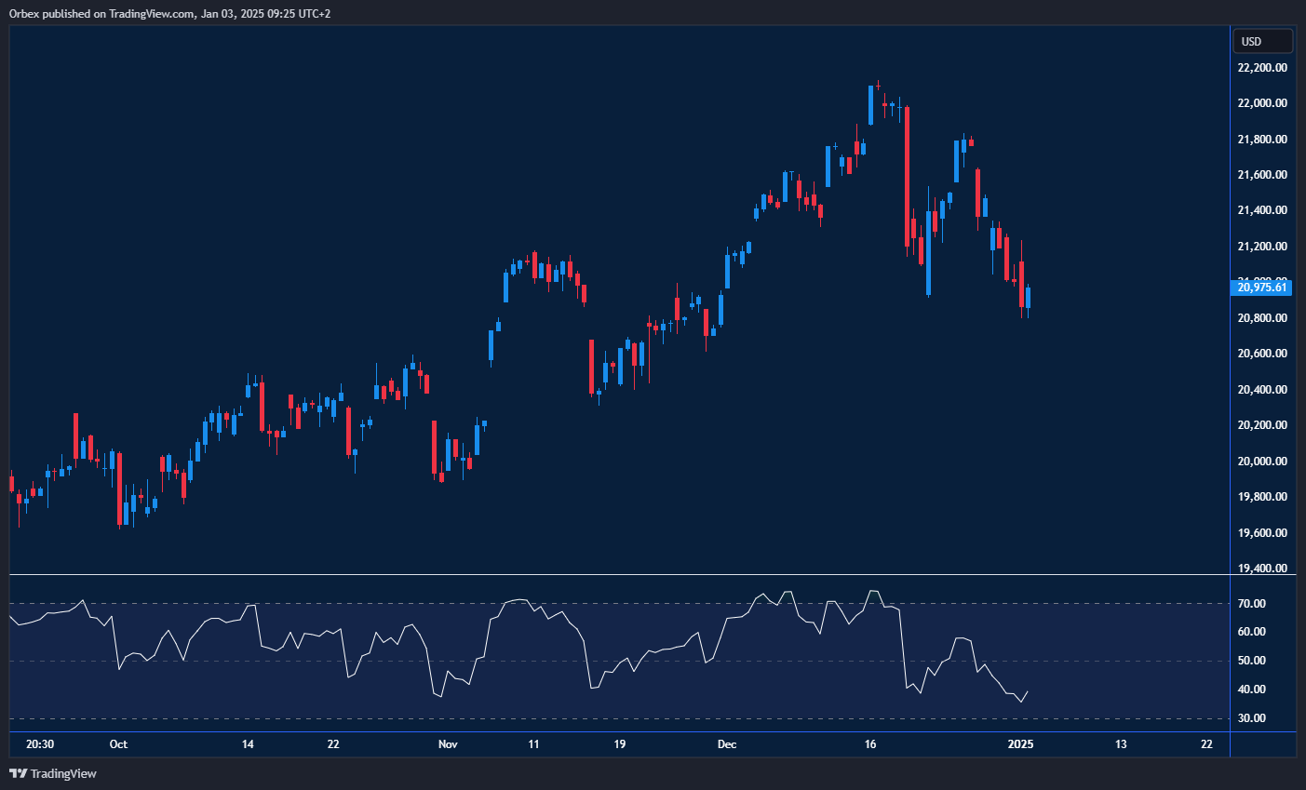Click the Dec label on the time axis
Image resolution: width=1306 pixels, height=790 pixels.
click(x=727, y=744)
